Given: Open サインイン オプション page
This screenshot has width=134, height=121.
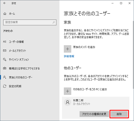Looking at the screenshot, I should point(19,60).
